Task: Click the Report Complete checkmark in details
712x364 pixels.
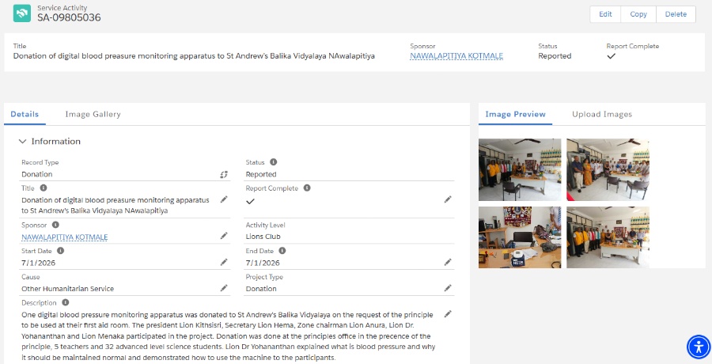Action: coord(250,201)
